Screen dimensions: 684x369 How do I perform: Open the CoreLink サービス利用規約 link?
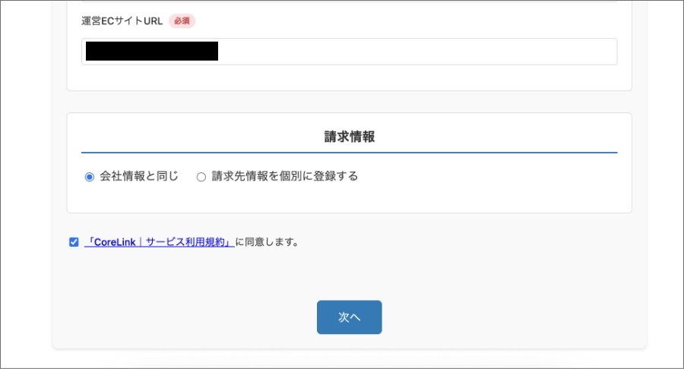point(160,241)
